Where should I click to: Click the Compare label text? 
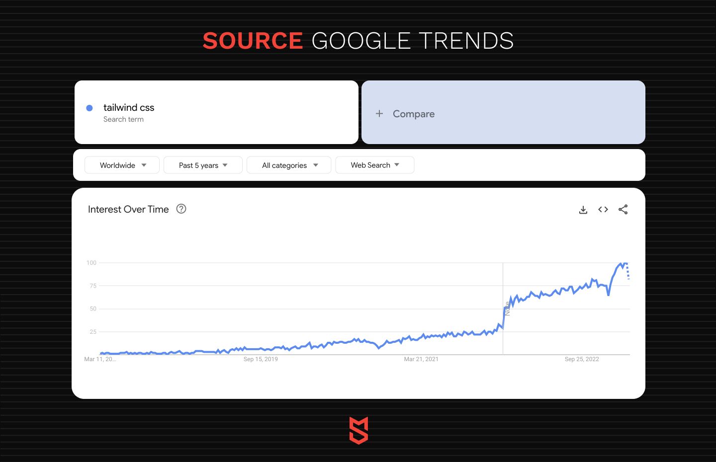coord(413,114)
